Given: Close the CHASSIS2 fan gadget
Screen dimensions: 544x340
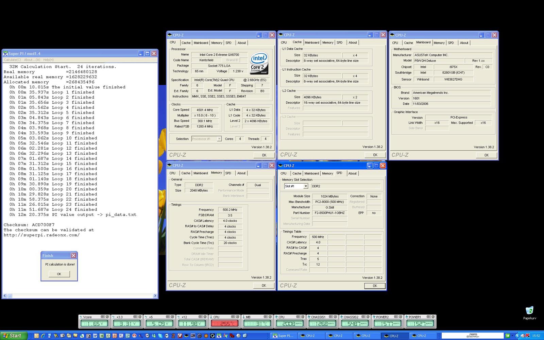Looking at the screenshot, I should tap(368, 317).
